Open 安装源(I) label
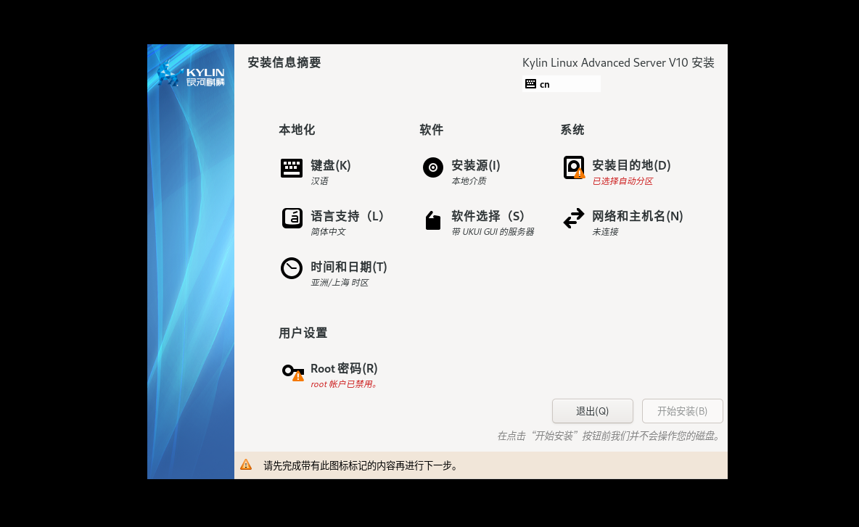859x527 pixels. [475, 165]
